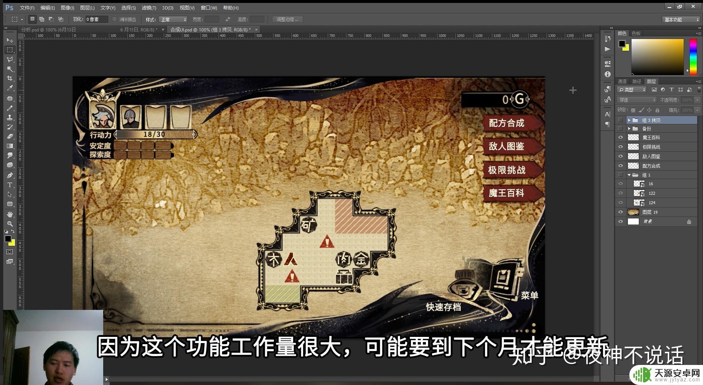The width and height of the screenshot is (703, 385).
Task: Swap foreground and background colors icon
Action: point(13,232)
